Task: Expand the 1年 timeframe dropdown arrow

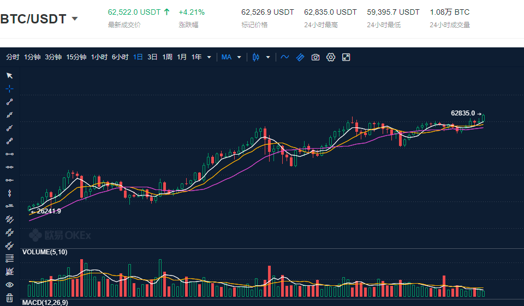Action: [209, 57]
